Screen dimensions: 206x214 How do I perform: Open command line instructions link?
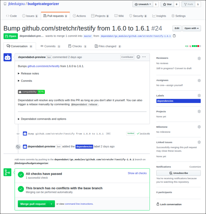pos(79,204)
